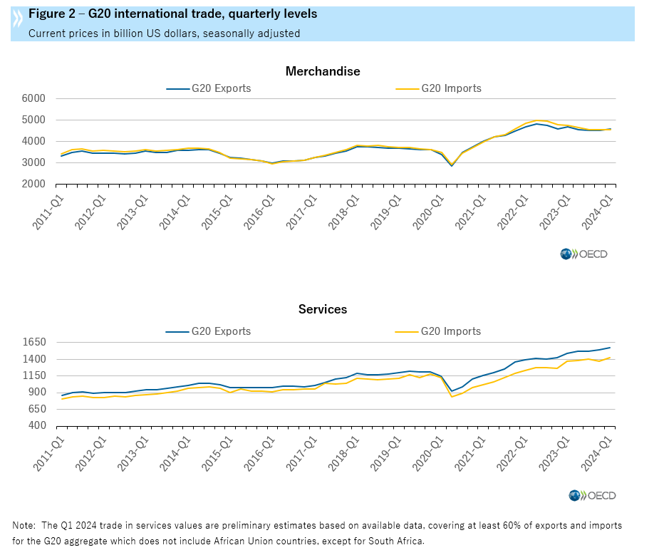Click the blue legend line in Merchandise chart
The height and width of the screenshot is (560, 664).
point(177,89)
